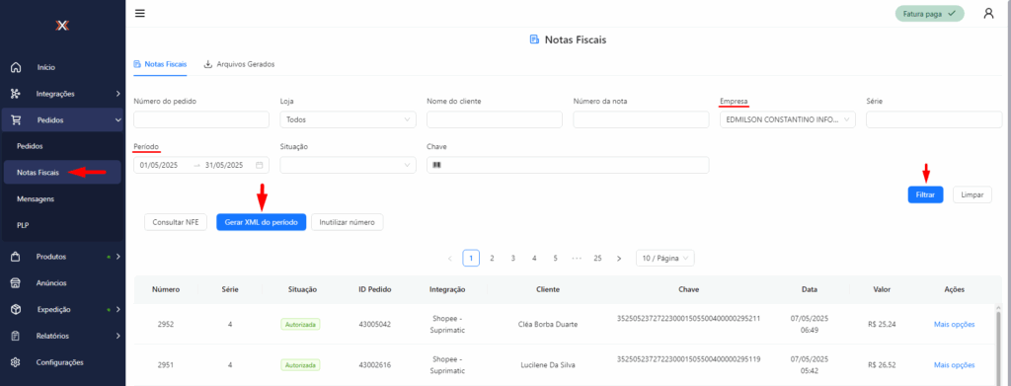Expand the Integrações submenu chevron
Screen dimensions: 1011x386
point(117,94)
